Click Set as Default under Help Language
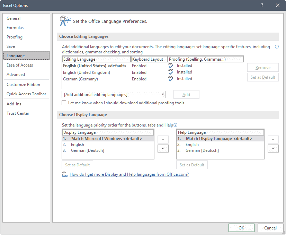286x235 pixels. click(x=192, y=165)
